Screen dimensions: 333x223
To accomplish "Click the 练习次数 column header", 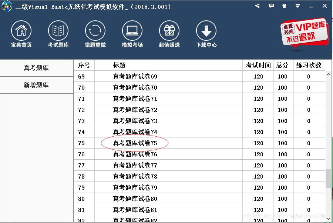I will tap(309, 65).
